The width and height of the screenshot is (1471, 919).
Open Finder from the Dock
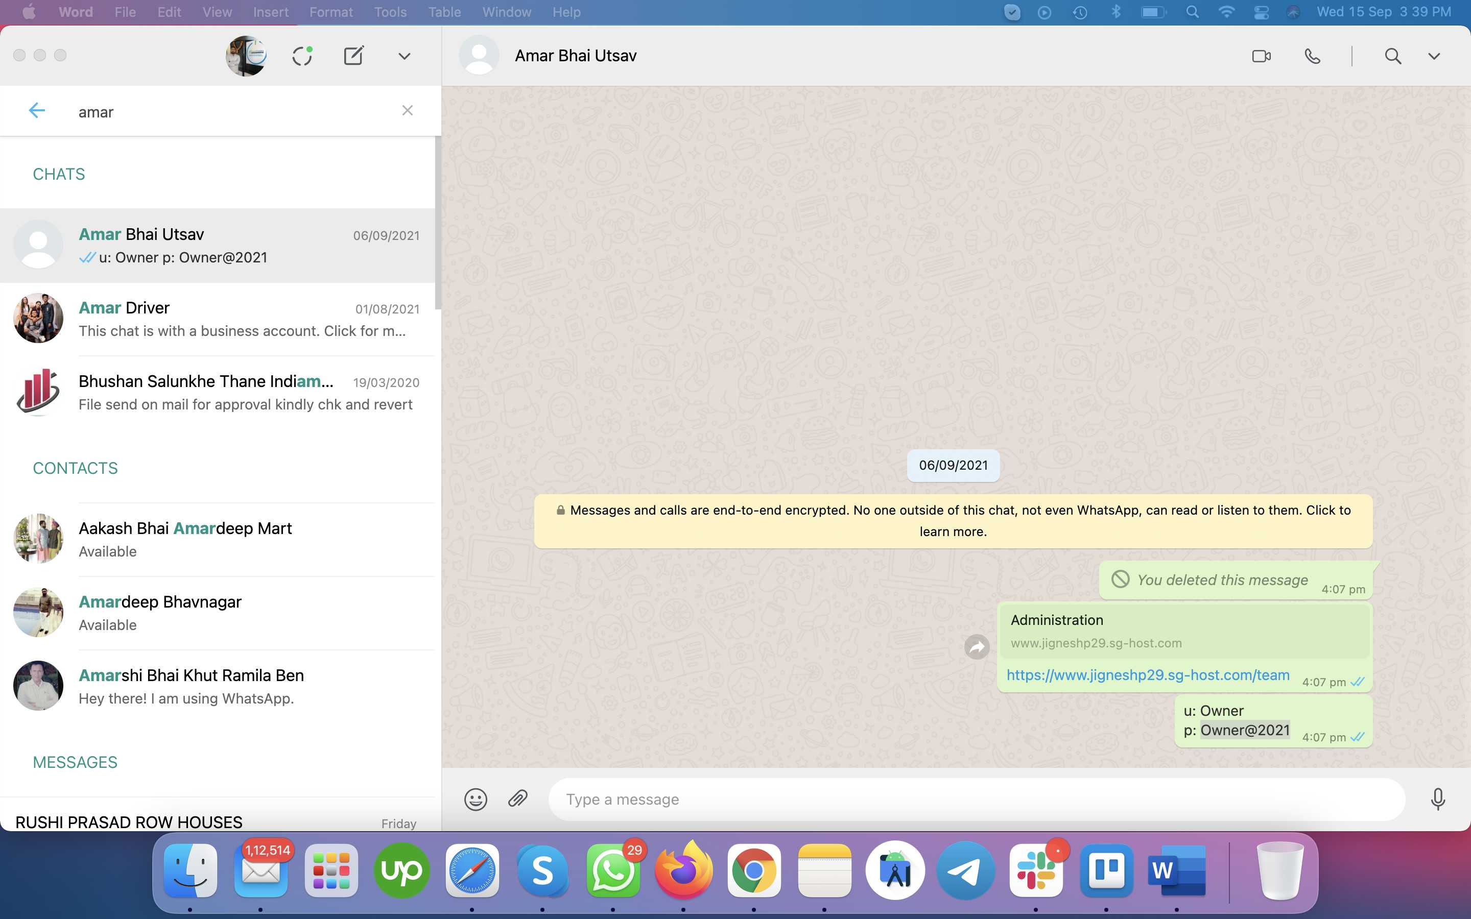tap(190, 871)
